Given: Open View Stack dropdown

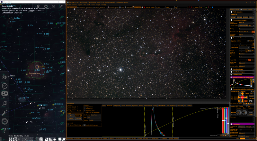Looking at the screenshot, I should click(x=94, y=117).
